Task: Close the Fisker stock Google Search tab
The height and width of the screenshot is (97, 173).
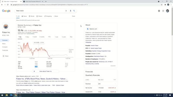Action: (x=21, y=2)
